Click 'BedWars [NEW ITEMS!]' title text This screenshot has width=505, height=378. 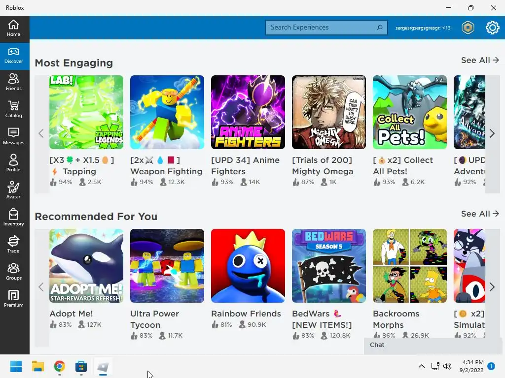click(x=322, y=319)
